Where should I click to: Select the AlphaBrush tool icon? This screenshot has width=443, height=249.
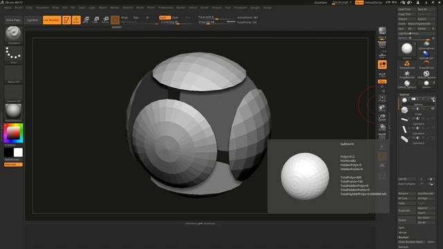(426, 55)
